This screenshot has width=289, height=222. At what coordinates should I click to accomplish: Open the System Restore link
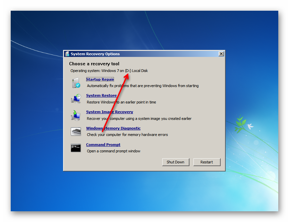(x=101, y=95)
